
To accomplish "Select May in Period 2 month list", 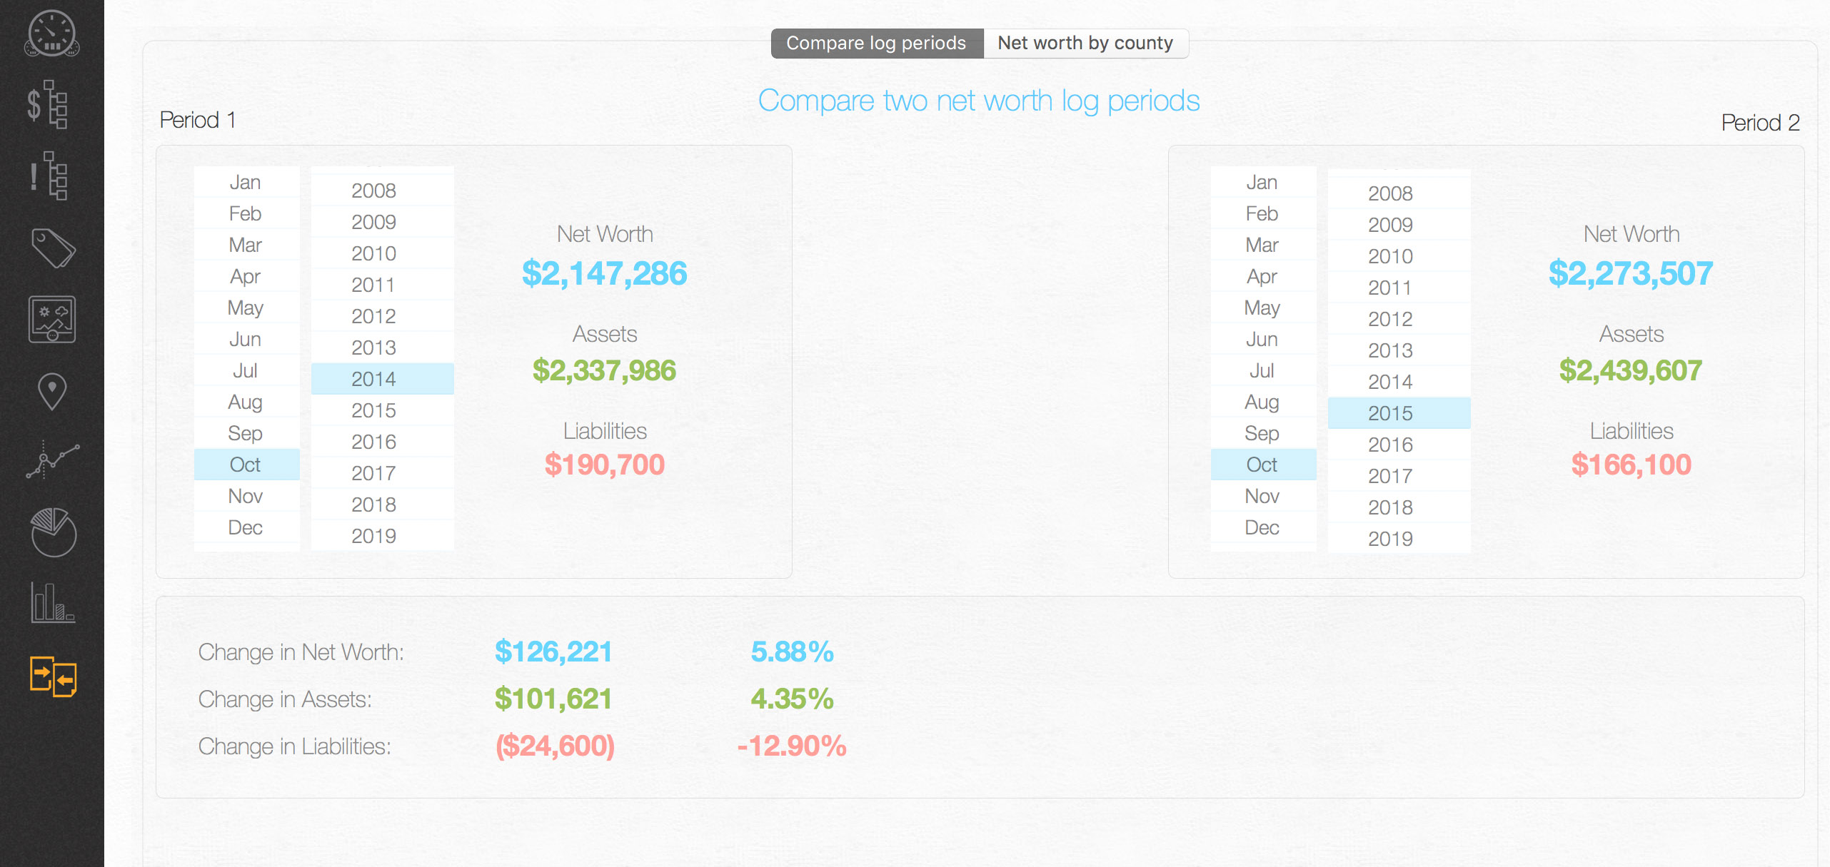I will click(x=1263, y=308).
